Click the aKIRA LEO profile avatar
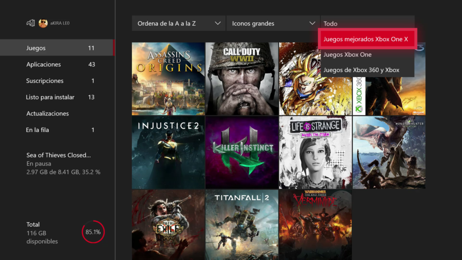Screen dimensions: 462x260 (x=43, y=23)
